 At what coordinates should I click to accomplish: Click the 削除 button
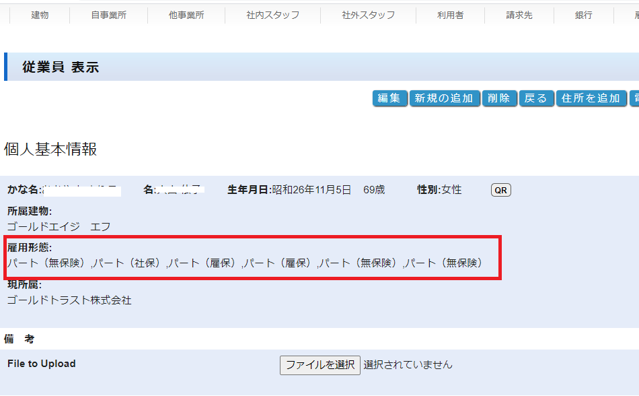[499, 98]
